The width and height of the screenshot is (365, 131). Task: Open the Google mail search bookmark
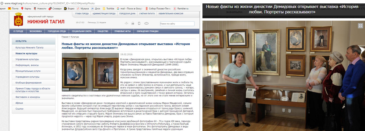pos(129,9)
